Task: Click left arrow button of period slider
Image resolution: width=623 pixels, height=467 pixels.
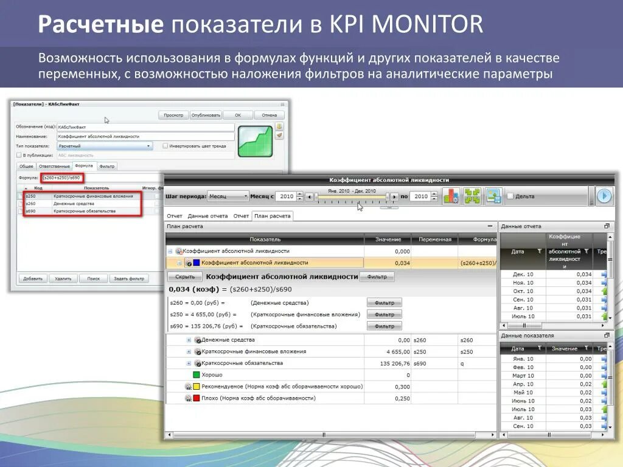Action: [x=309, y=196]
